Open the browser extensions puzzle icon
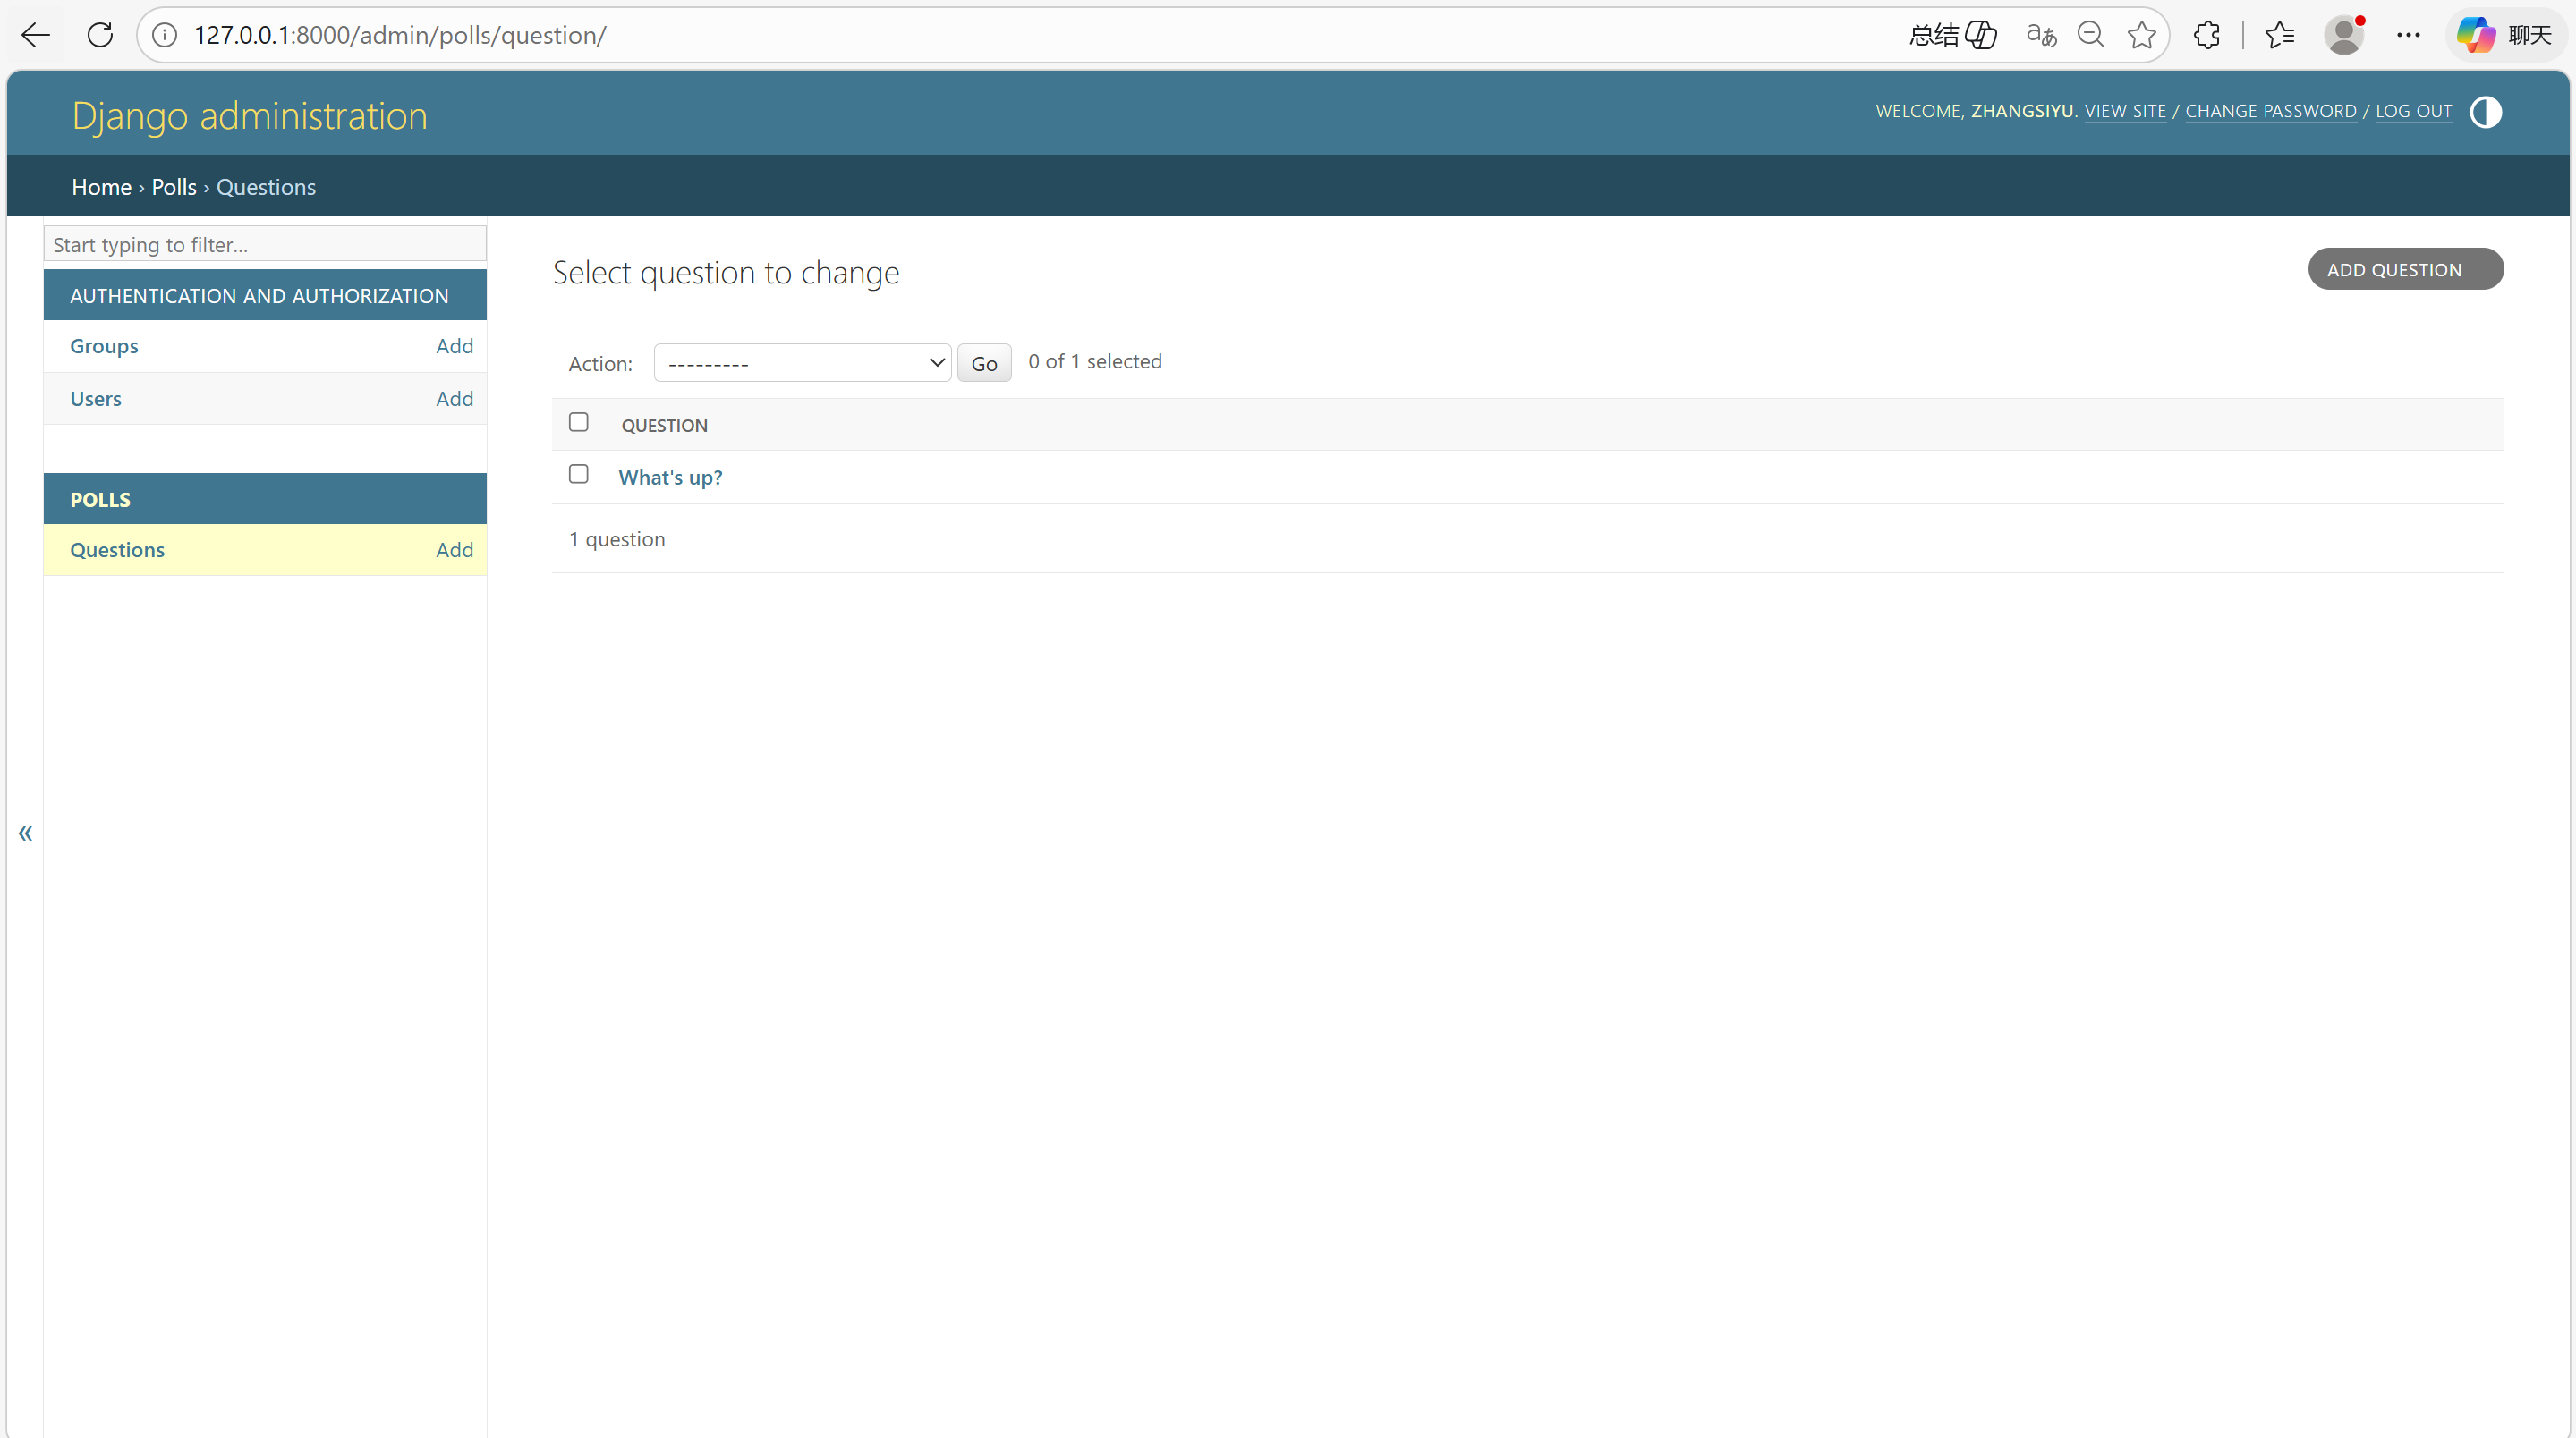This screenshot has width=2576, height=1438. pyautogui.click(x=2207, y=35)
